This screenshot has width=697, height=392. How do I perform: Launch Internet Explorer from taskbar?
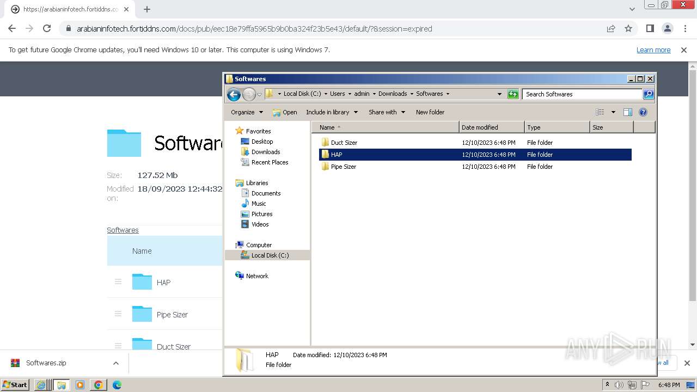(41, 385)
